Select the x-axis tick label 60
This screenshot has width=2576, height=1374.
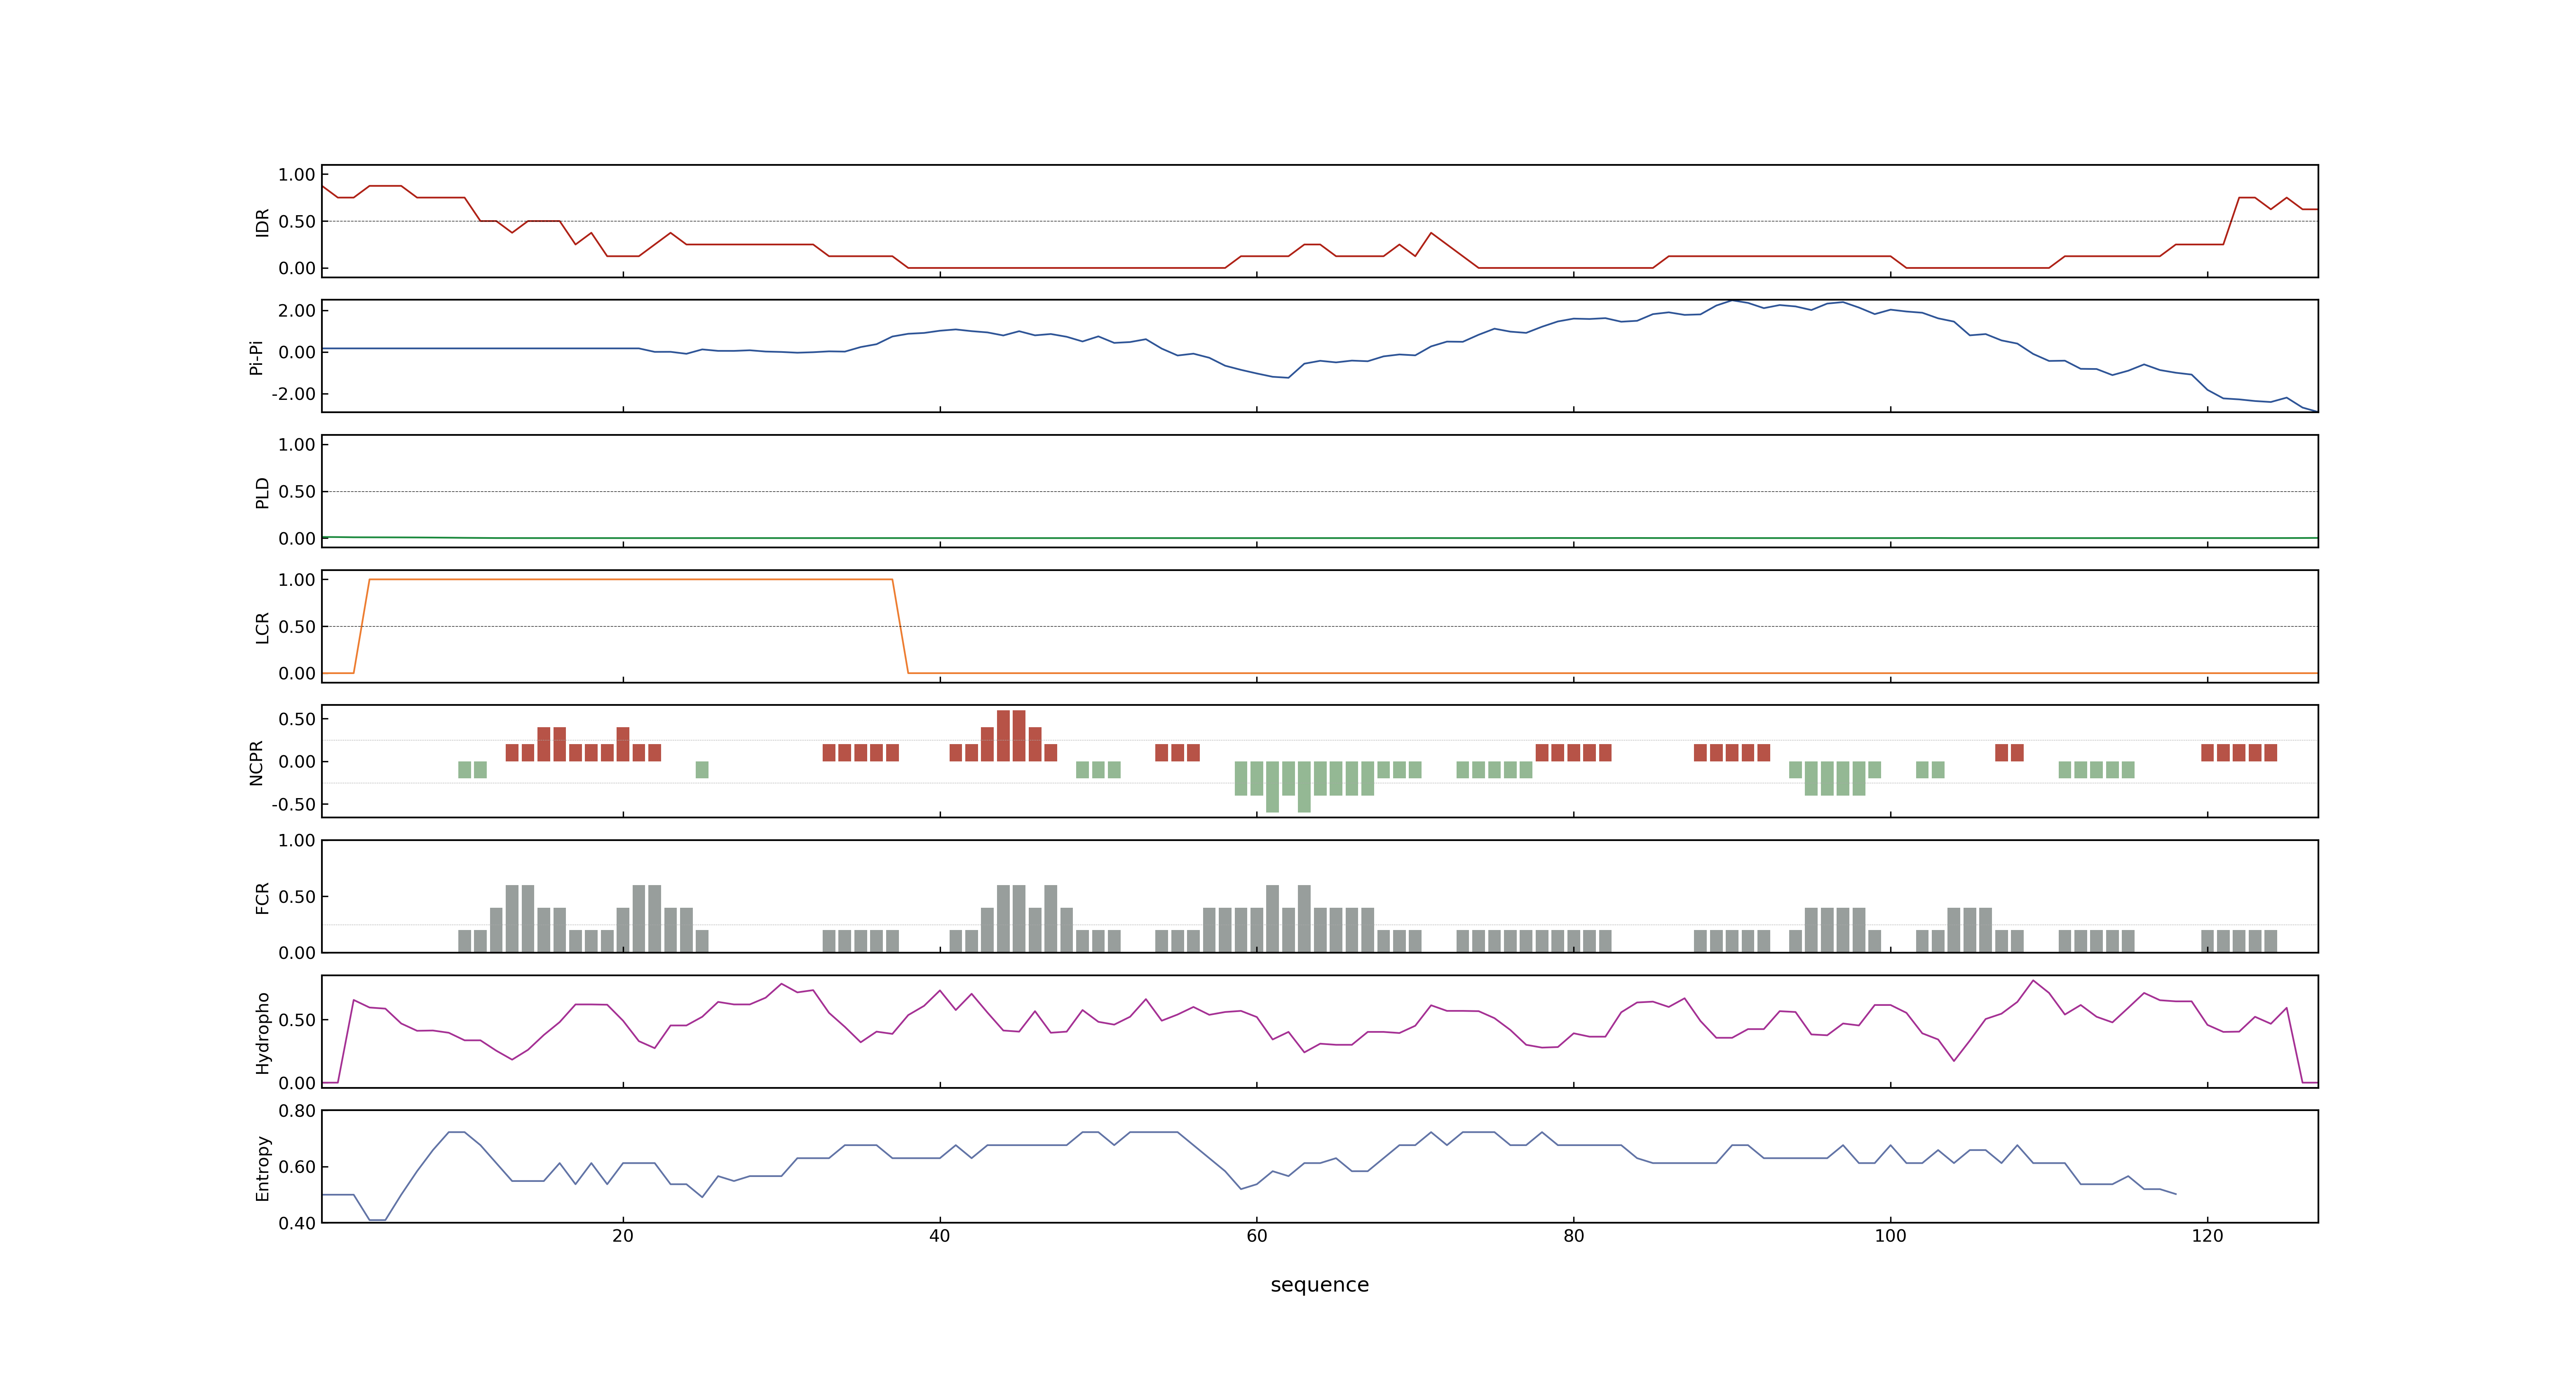pos(1257,1236)
